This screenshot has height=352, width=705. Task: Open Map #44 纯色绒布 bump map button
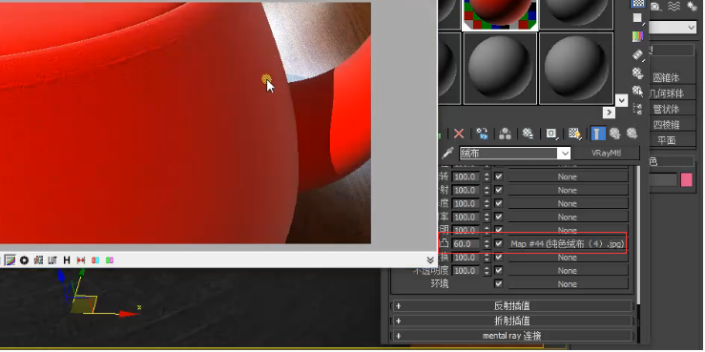pyautogui.click(x=568, y=243)
